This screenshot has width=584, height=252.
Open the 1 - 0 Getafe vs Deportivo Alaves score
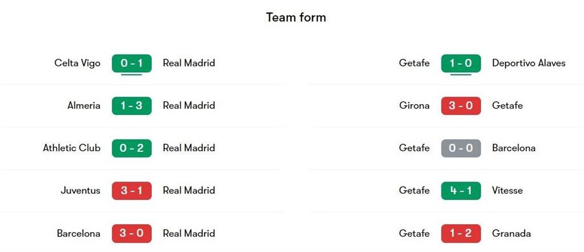coord(461,63)
